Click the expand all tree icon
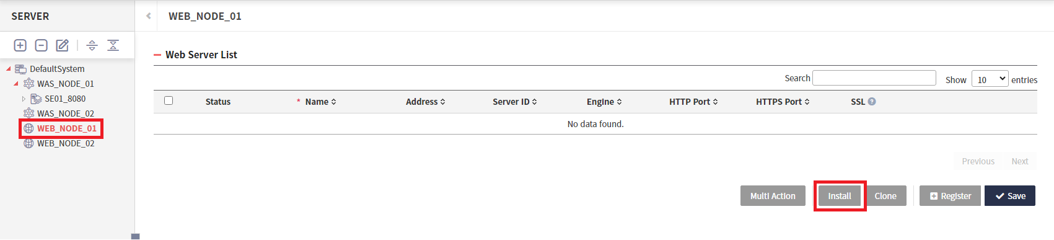Screen dimensions: 1054x240 tap(92, 45)
